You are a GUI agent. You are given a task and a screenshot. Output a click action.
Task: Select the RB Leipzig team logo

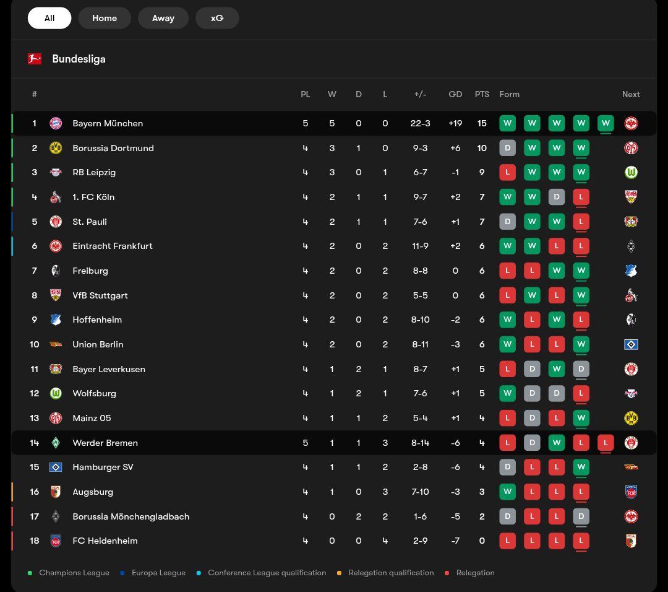[x=56, y=172]
